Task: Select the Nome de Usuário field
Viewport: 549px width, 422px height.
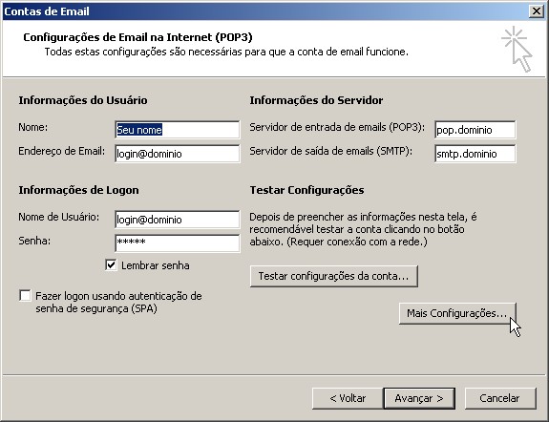Action: click(178, 220)
